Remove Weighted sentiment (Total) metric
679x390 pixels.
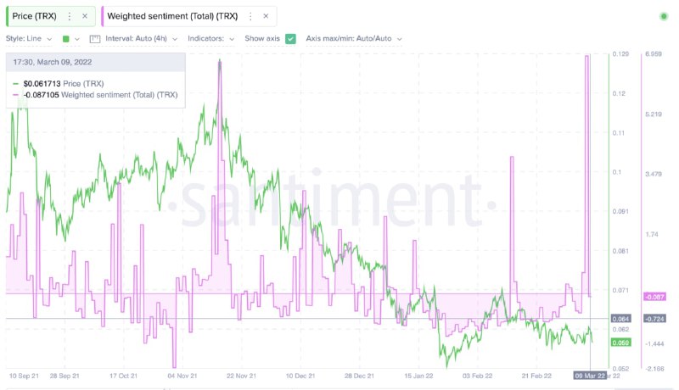pyautogui.click(x=265, y=16)
